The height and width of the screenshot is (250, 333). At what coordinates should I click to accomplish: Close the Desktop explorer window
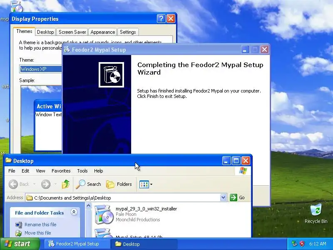tap(246, 161)
